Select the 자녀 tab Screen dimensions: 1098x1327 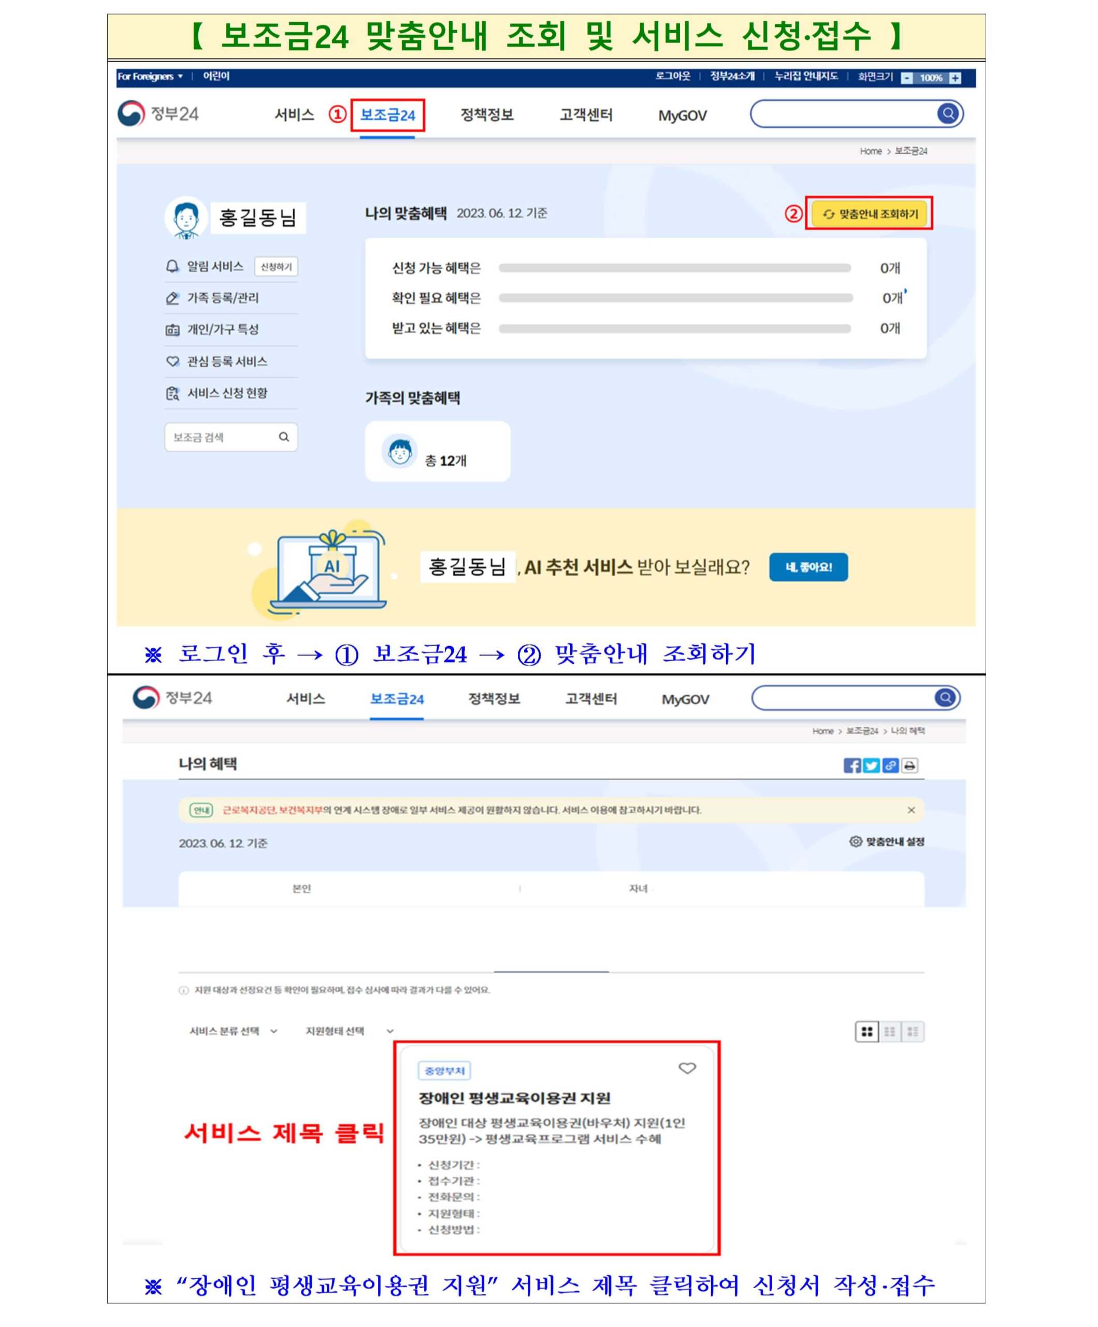click(x=638, y=889)
